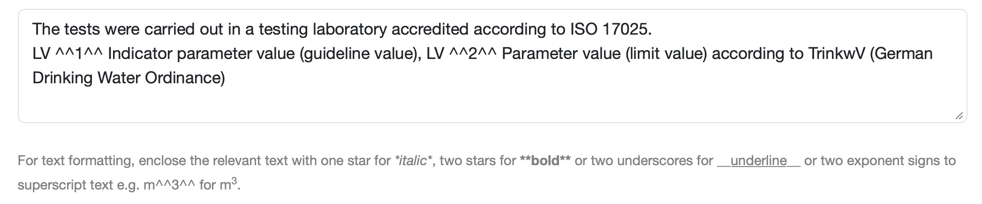Place cursor at "Drinking Water Ordinance)" line
Screen dimensions: 982x204
tap(128, 78)
